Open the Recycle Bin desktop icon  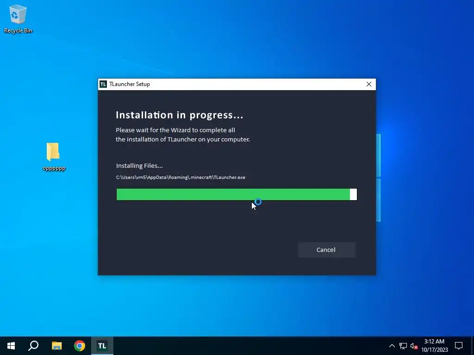[x=18, y=18]
